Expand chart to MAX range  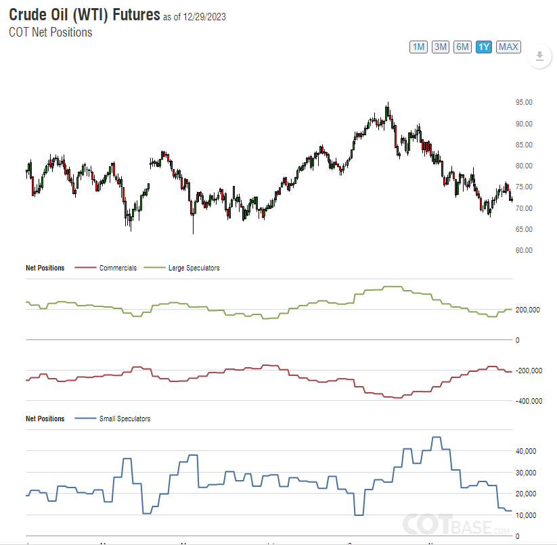click(508, 47)
